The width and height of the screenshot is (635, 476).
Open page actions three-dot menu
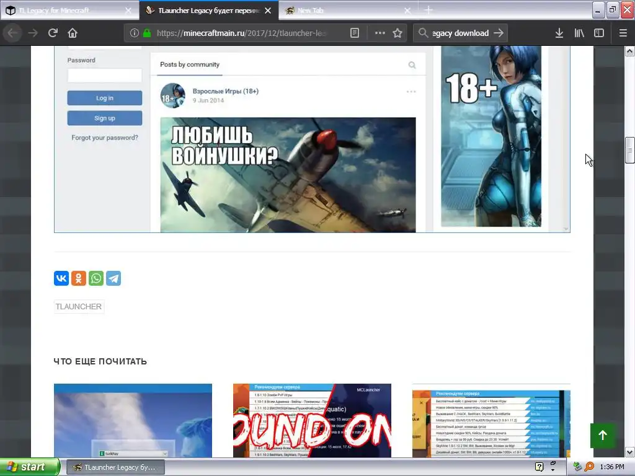click(380, 33)
